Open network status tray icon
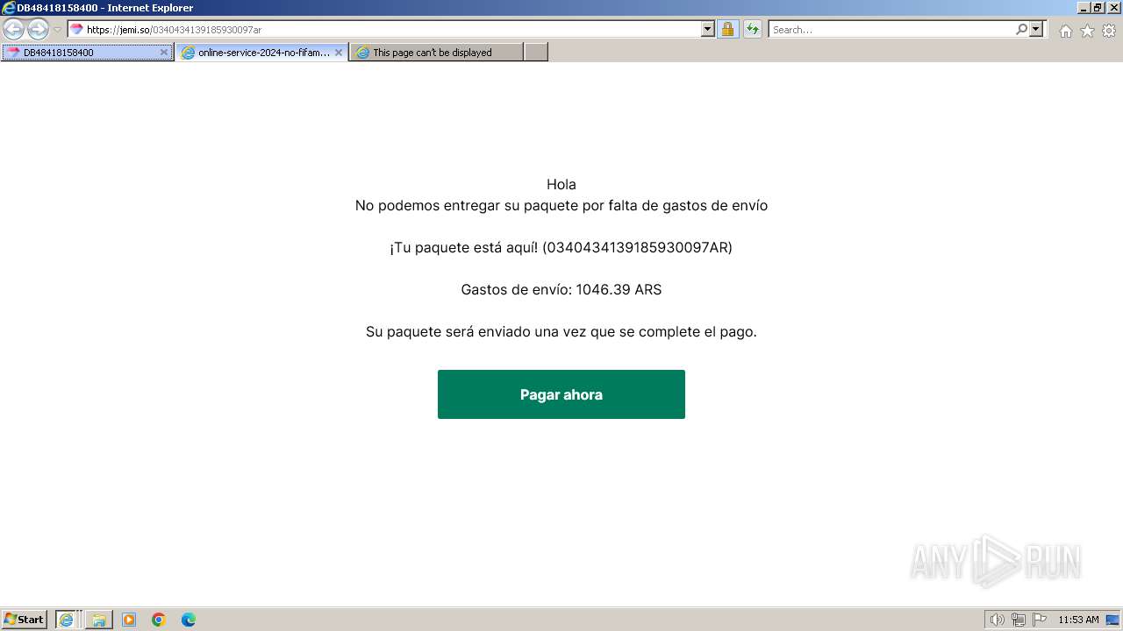This screenshot has height=631, width=1123. (x=1019, y=620)
